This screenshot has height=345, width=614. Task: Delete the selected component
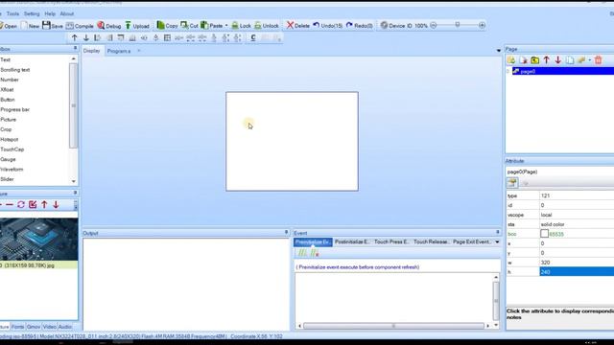pyautogui.click(x=298, y=26)
